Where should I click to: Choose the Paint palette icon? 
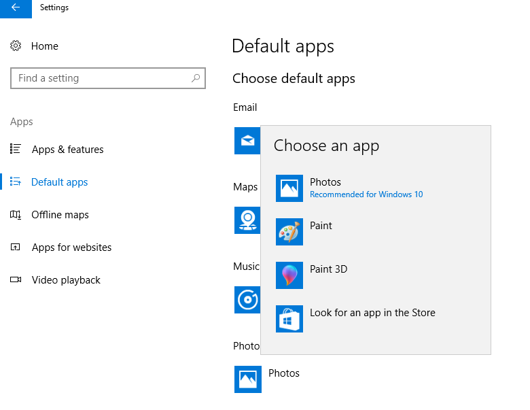[289, 232]
